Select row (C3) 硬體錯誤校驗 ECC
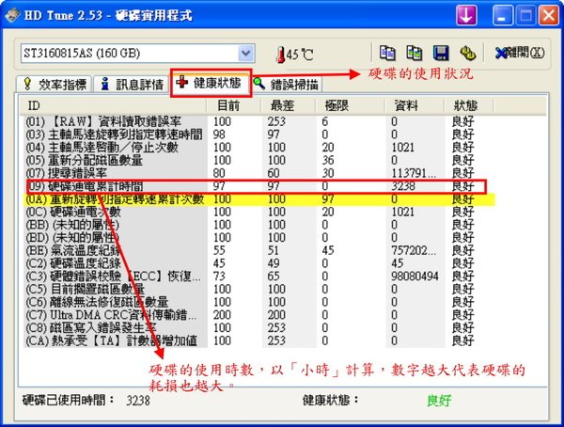This screenshot has width=564, height=427. click(259, 277)
